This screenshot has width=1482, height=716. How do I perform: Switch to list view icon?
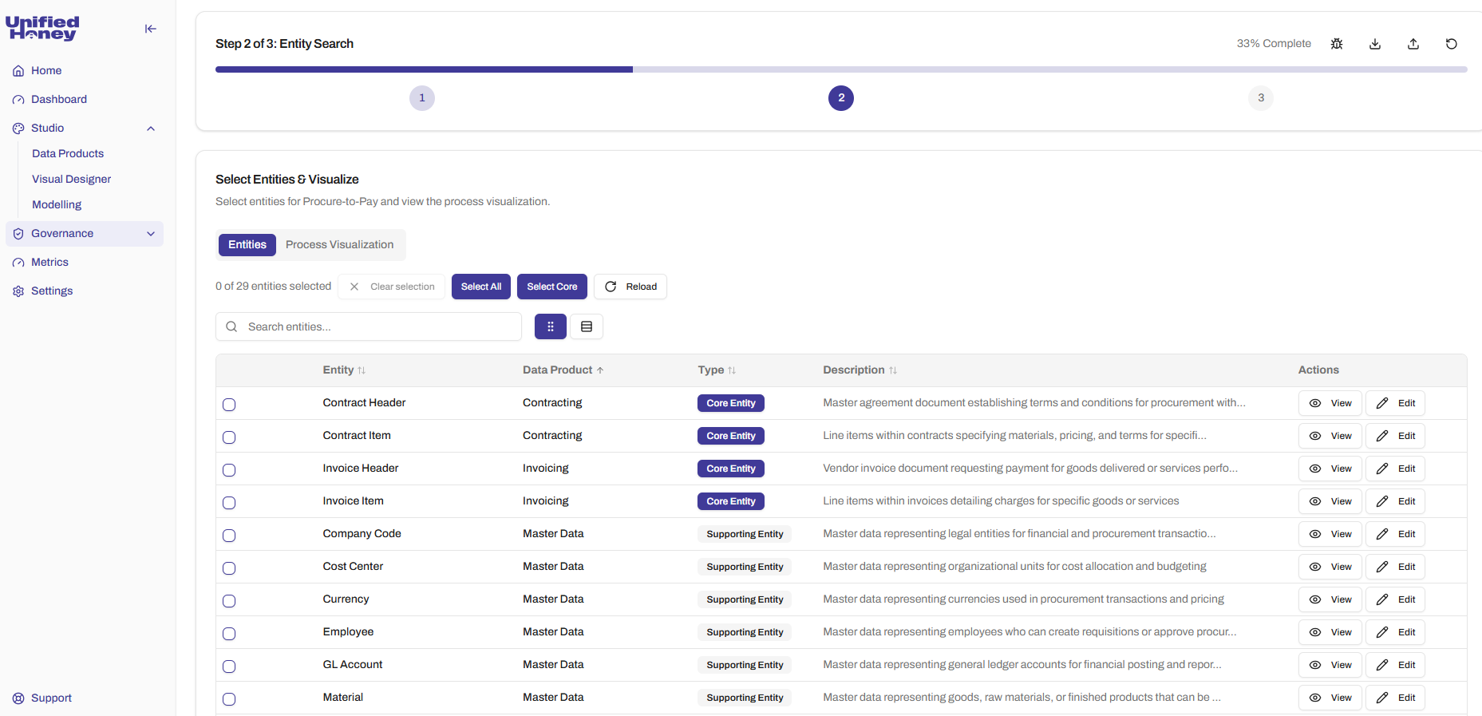tap(587, 326)
